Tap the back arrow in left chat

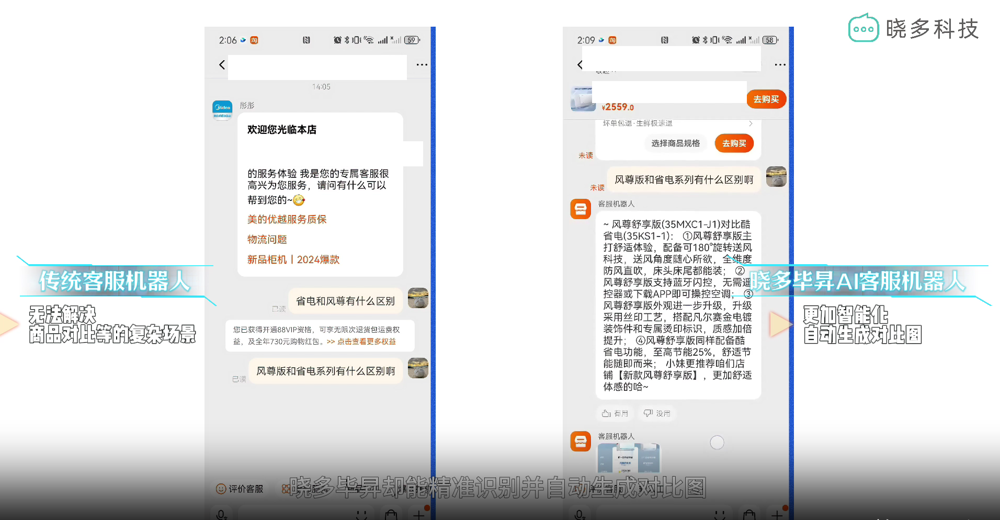(x=222, y=65)
